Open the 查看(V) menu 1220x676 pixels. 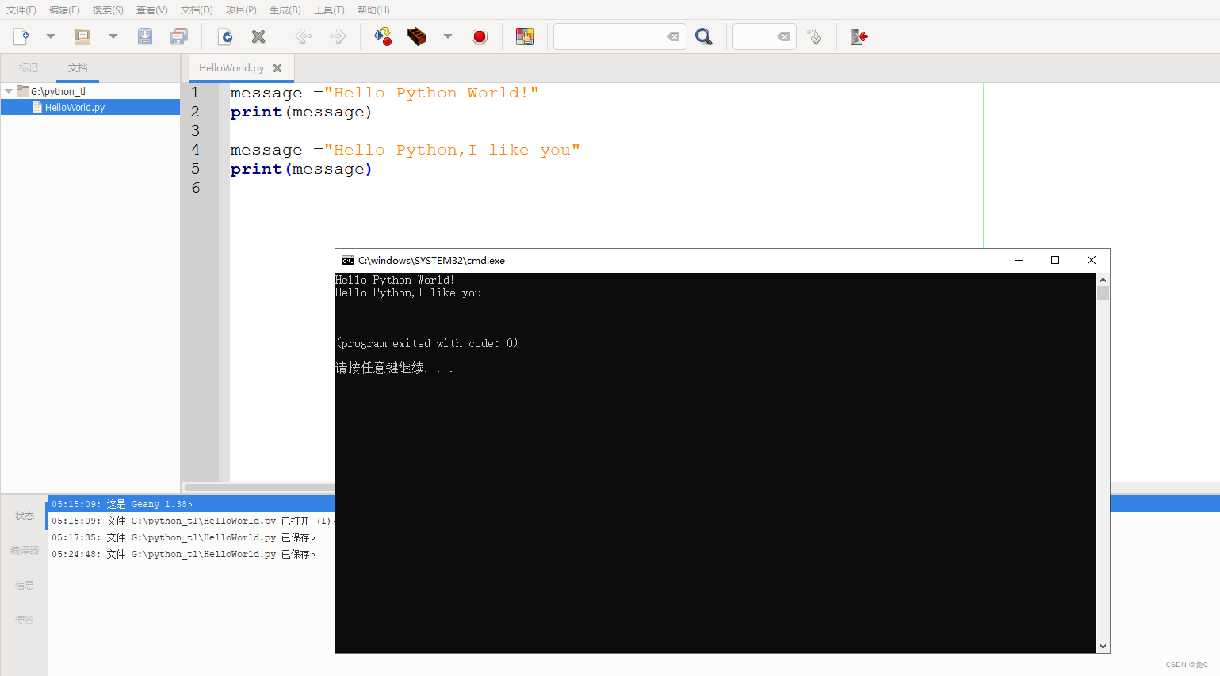click(152, 10)
